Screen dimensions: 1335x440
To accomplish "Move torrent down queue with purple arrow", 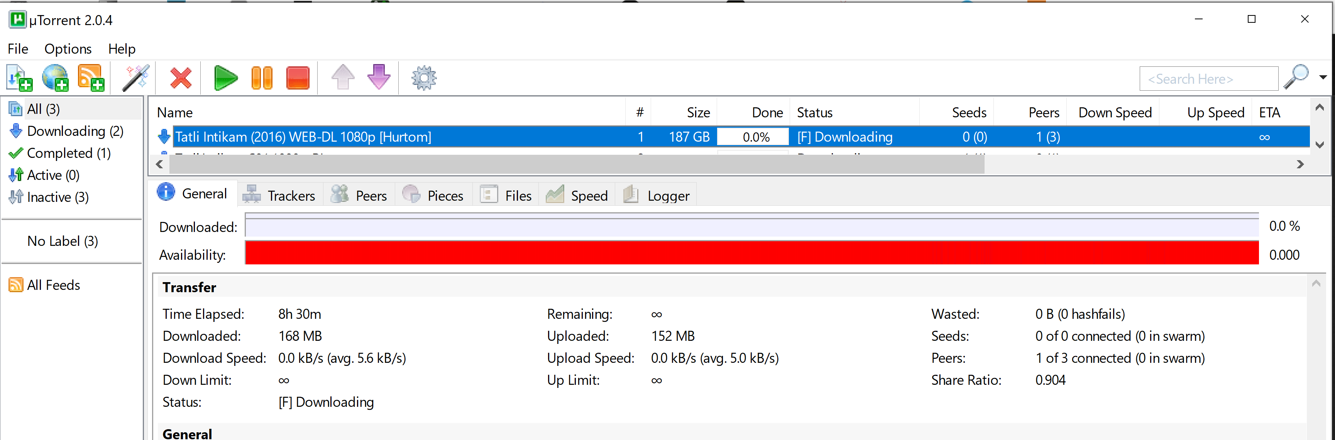I will coord(379,77).
